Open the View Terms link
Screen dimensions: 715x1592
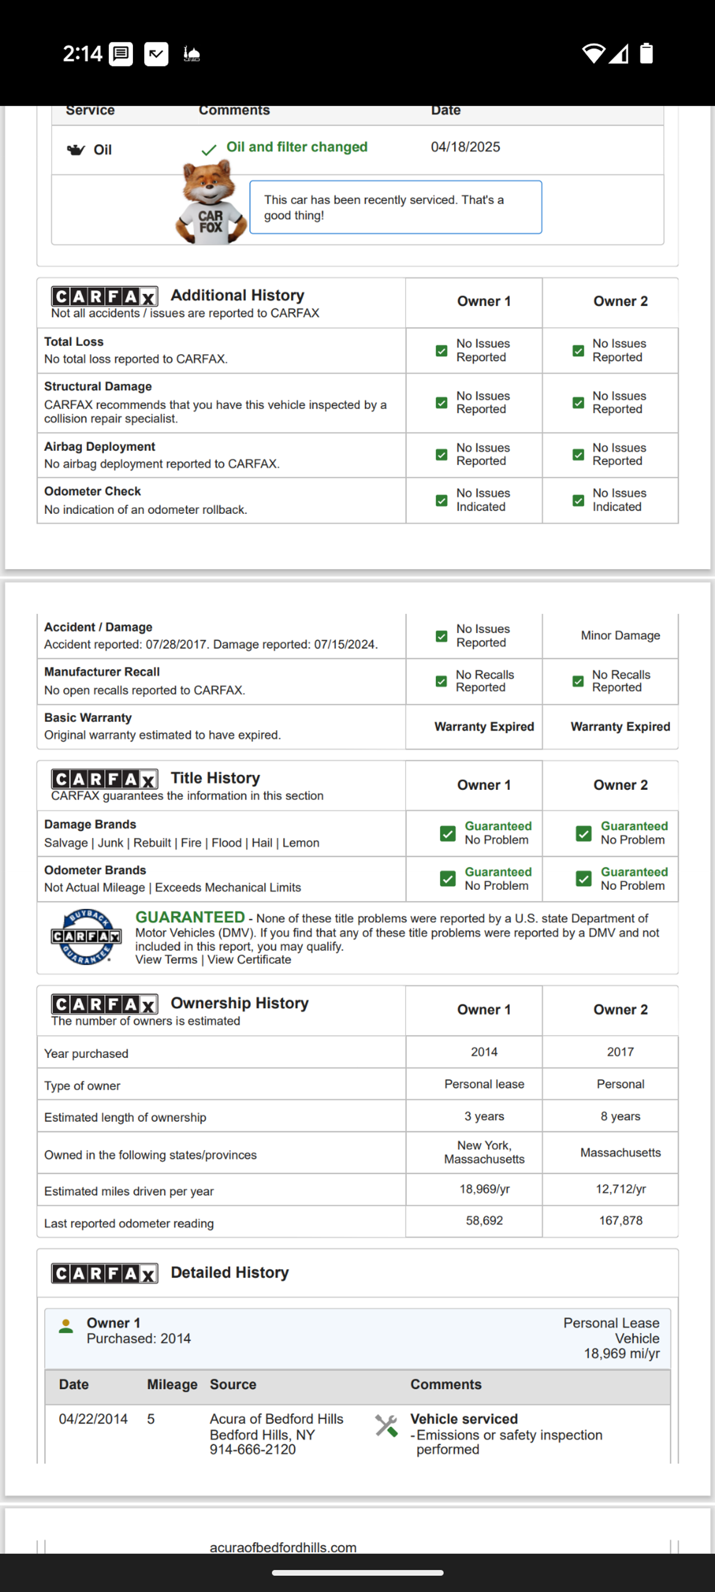coord(166,960)
